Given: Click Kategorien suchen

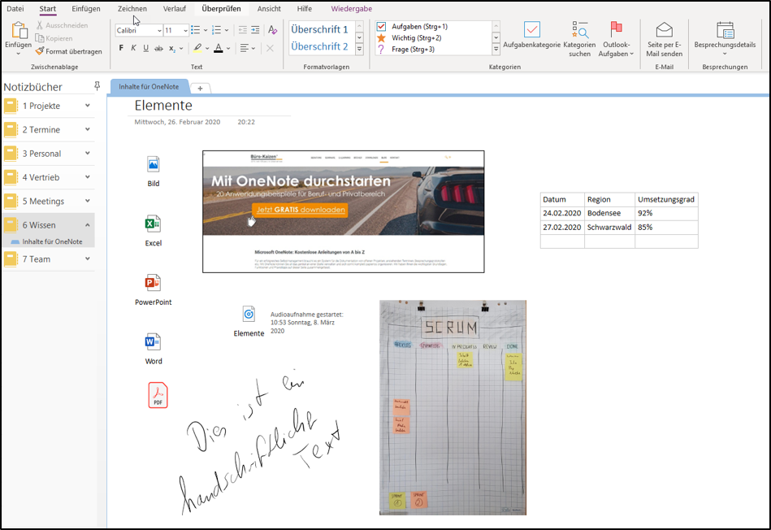Looking at the screenshot, I should 580,39.
